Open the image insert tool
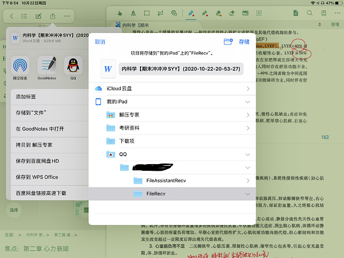This screenshot has height=258, width=344. (x=245, y=13)
